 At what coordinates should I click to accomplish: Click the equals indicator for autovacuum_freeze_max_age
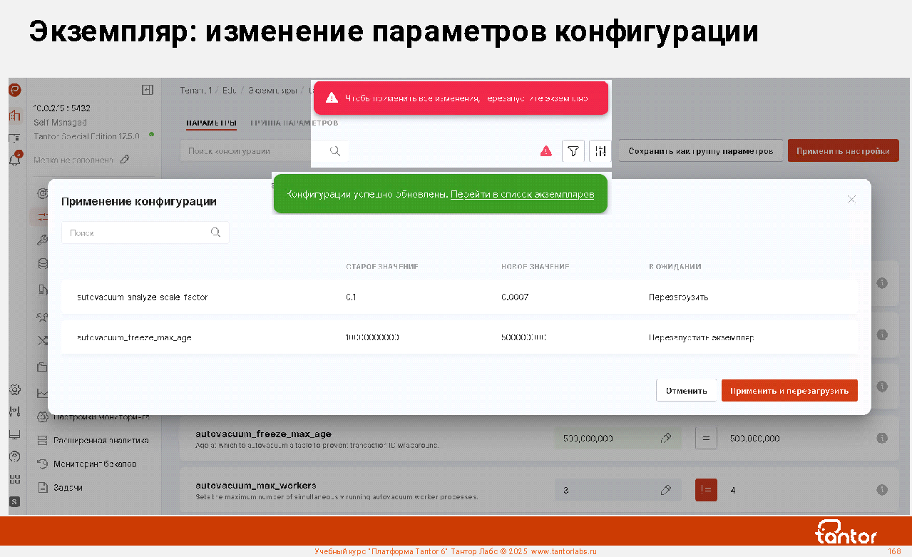click(x=705, y=438)
